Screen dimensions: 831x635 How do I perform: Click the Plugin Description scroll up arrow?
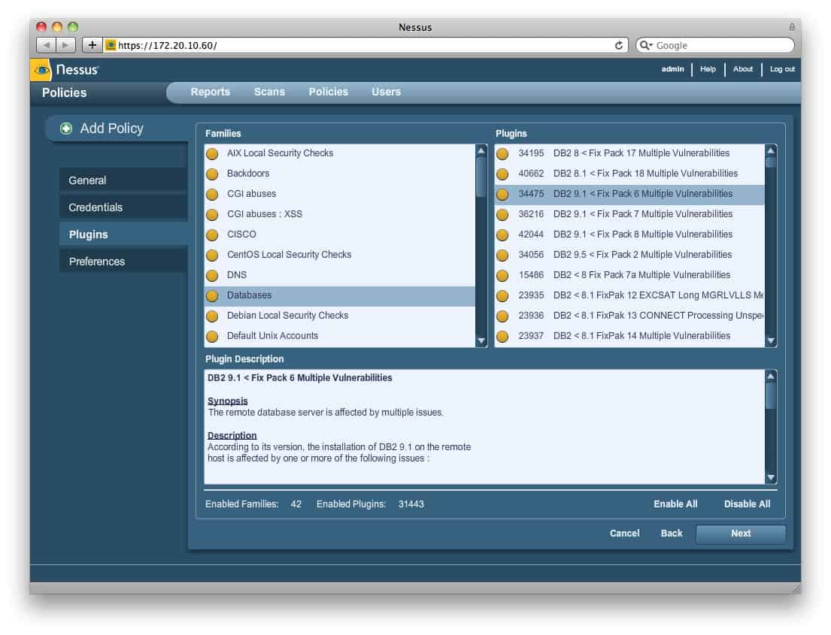pos(771,376)
